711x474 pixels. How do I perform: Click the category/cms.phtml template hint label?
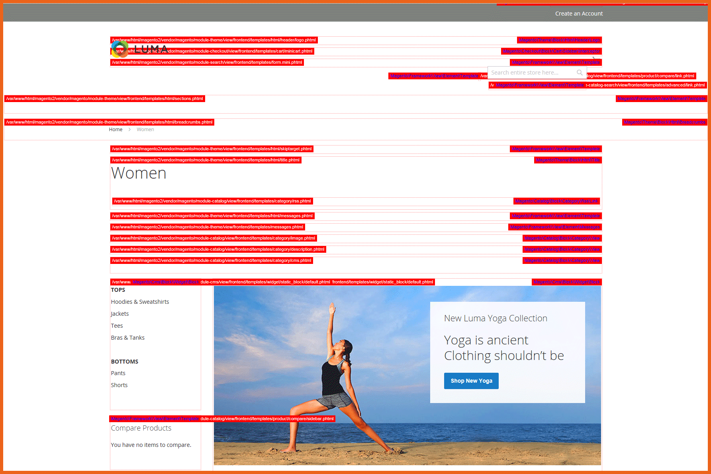point(212,260)
